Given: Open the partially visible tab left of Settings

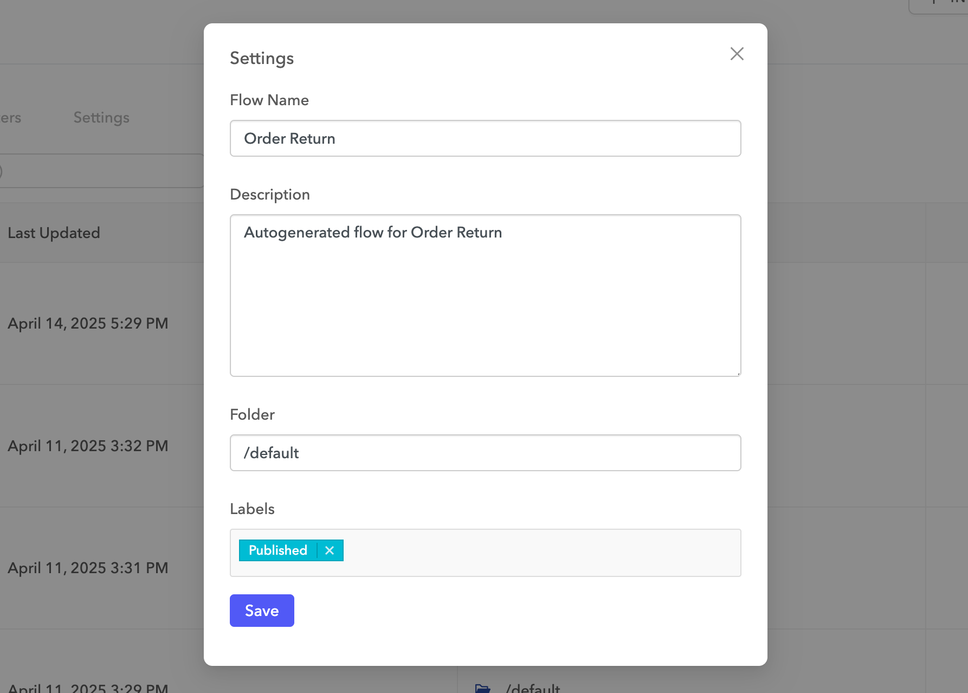Looking at the screenshot, I should [11, 118].
